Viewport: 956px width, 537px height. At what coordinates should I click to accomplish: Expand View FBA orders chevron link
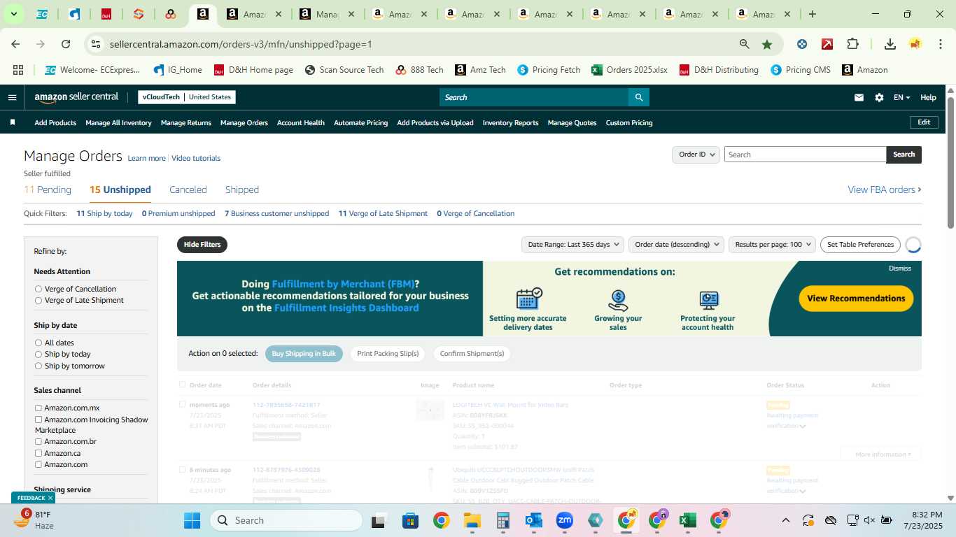pos(885,189)
